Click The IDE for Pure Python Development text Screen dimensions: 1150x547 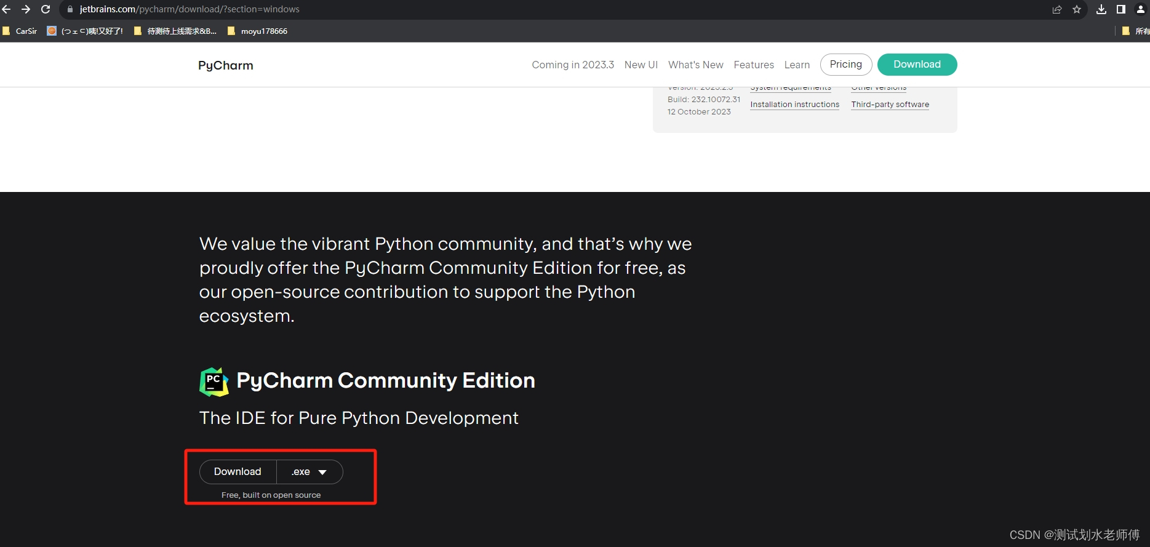click(359, 418)
